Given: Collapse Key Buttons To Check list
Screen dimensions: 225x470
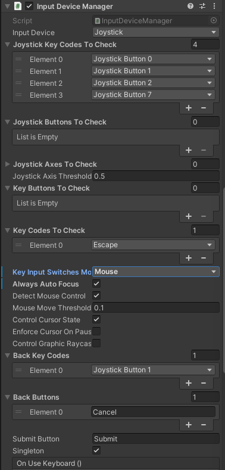Looking at the screenshot, I should (8, 188).
